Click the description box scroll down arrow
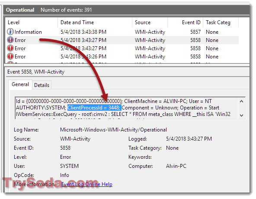The height and width of the screenshot is (199, 256). [242, 115]
